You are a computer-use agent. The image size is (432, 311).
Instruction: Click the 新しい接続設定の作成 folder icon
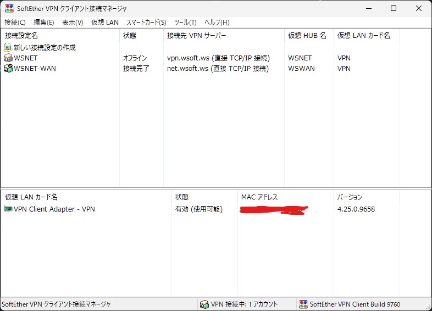pos(8,47)
